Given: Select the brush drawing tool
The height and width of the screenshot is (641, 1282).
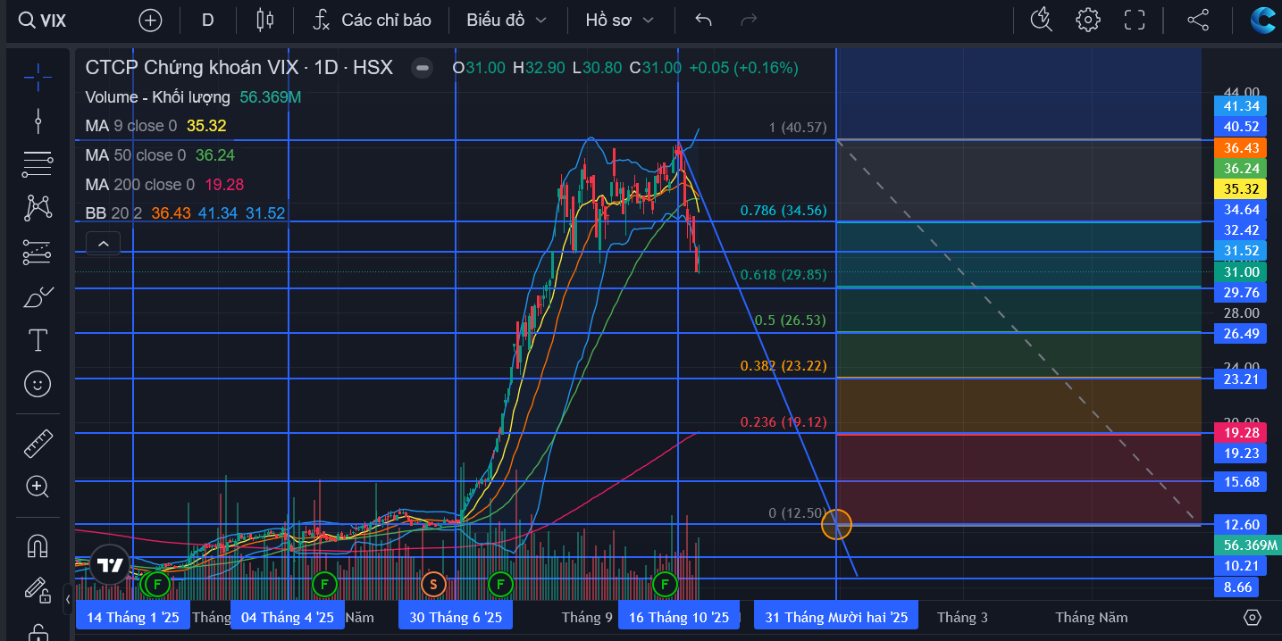Looking at the screenshot, I should coord(38,296).
